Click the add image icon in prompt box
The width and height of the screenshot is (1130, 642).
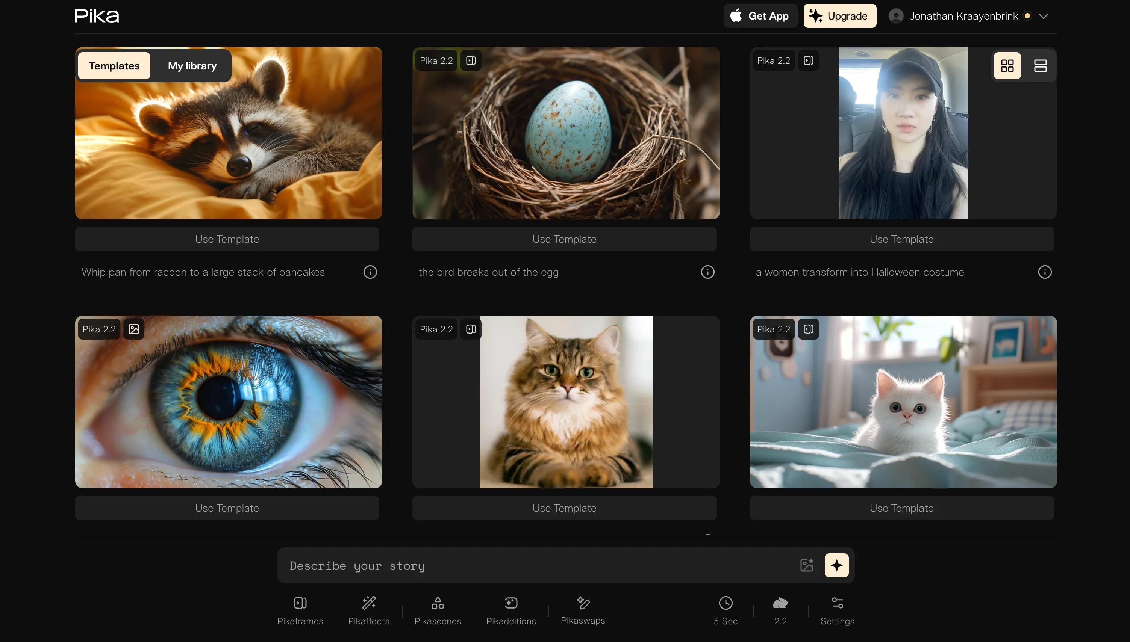click(807, 565)
